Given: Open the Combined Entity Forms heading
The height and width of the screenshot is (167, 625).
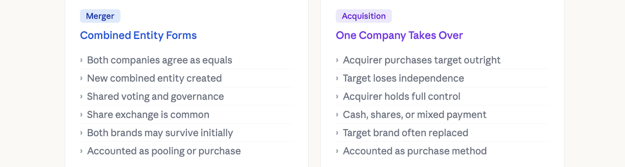Looking at the screenshot, I should point(138,36).
